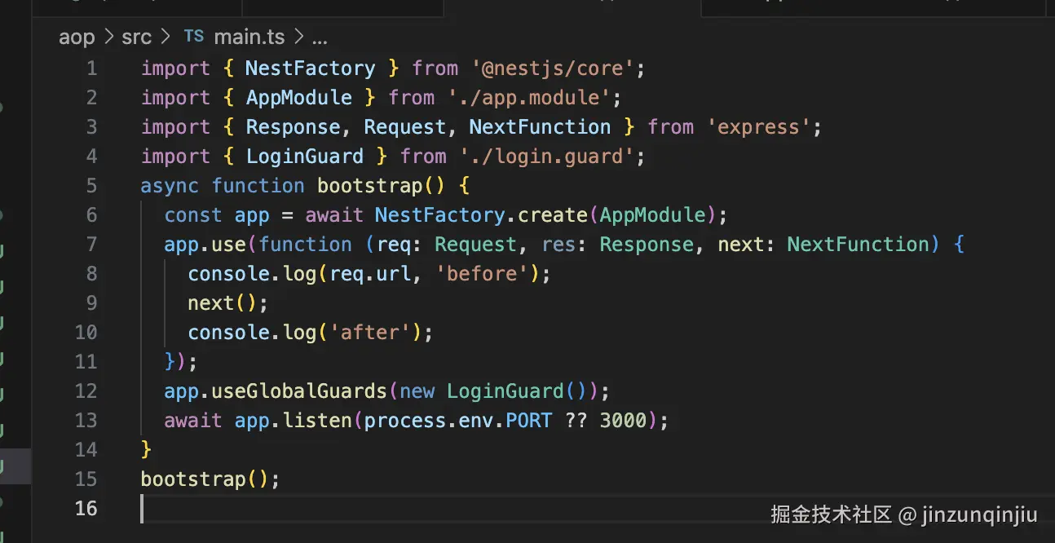The height and width of the screenshot is (543, 1055).
Task: Click the closing brace on line 14
Action: 146,450
